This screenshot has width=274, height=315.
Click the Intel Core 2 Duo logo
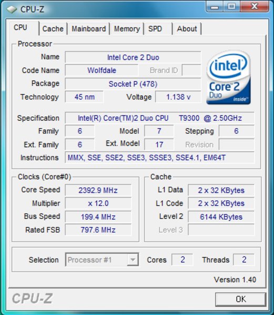click(229, 77)
